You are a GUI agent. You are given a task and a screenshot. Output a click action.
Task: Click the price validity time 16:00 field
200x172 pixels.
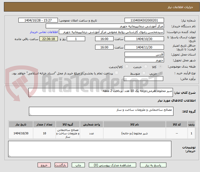[x=104, y=47]
